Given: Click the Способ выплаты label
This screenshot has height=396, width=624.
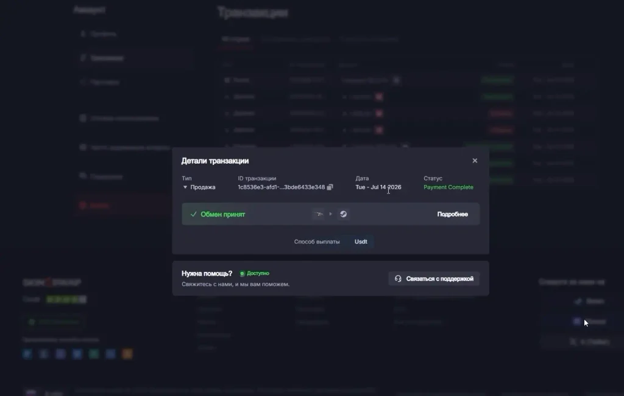Looking at the screenshot, I should point(317,241).
